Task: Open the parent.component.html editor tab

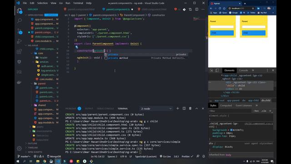Action: (x=81, y=9)
